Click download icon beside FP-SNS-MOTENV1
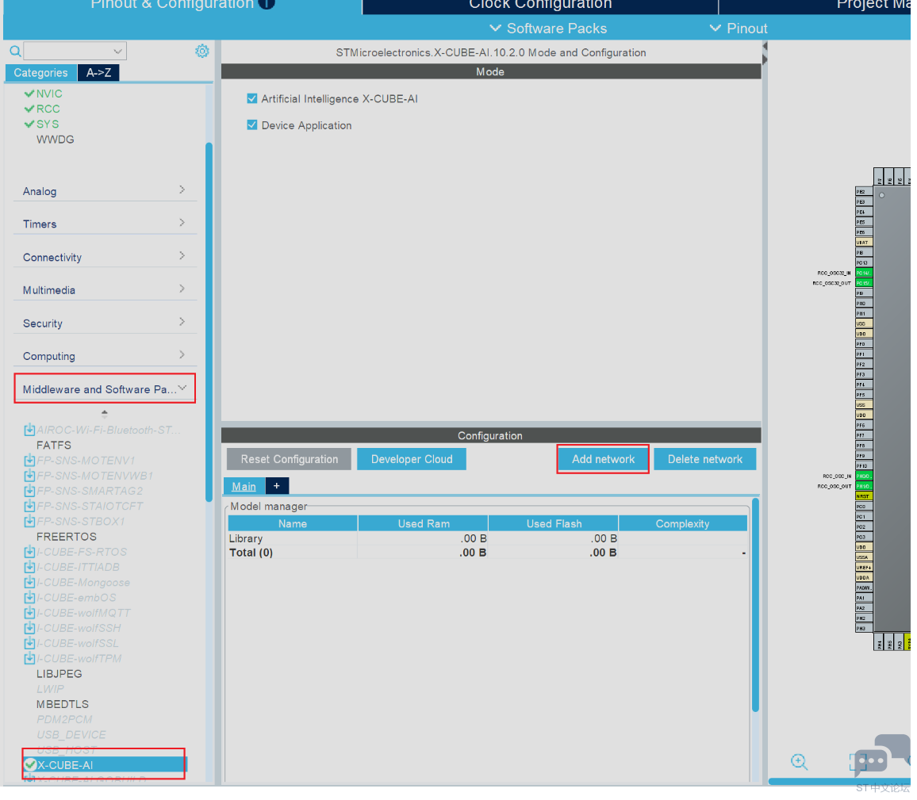The width and height of the screenshot is (917, 800). pos(29,461)
